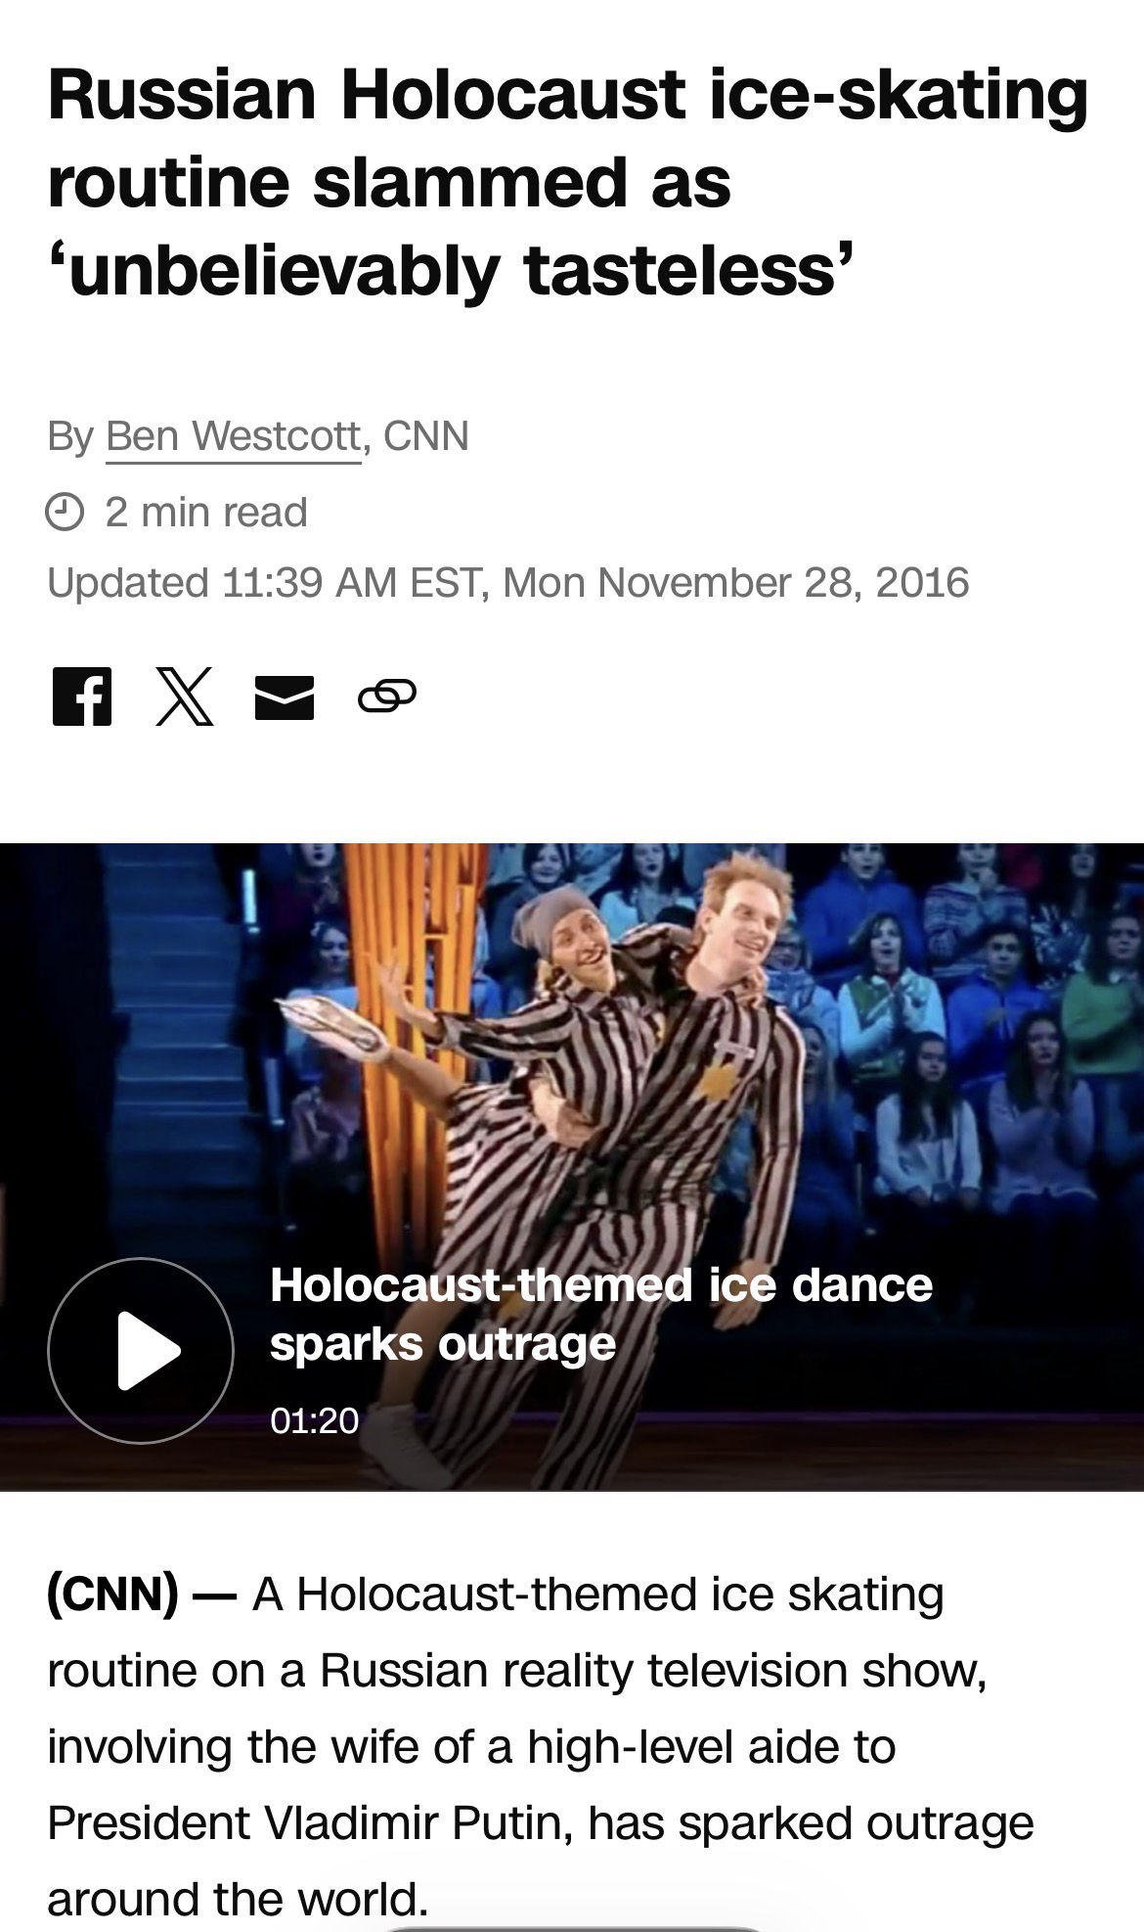Tap the clock icon beside read time
This screenshot has height=1932, width=1144.
coord(65,512)
